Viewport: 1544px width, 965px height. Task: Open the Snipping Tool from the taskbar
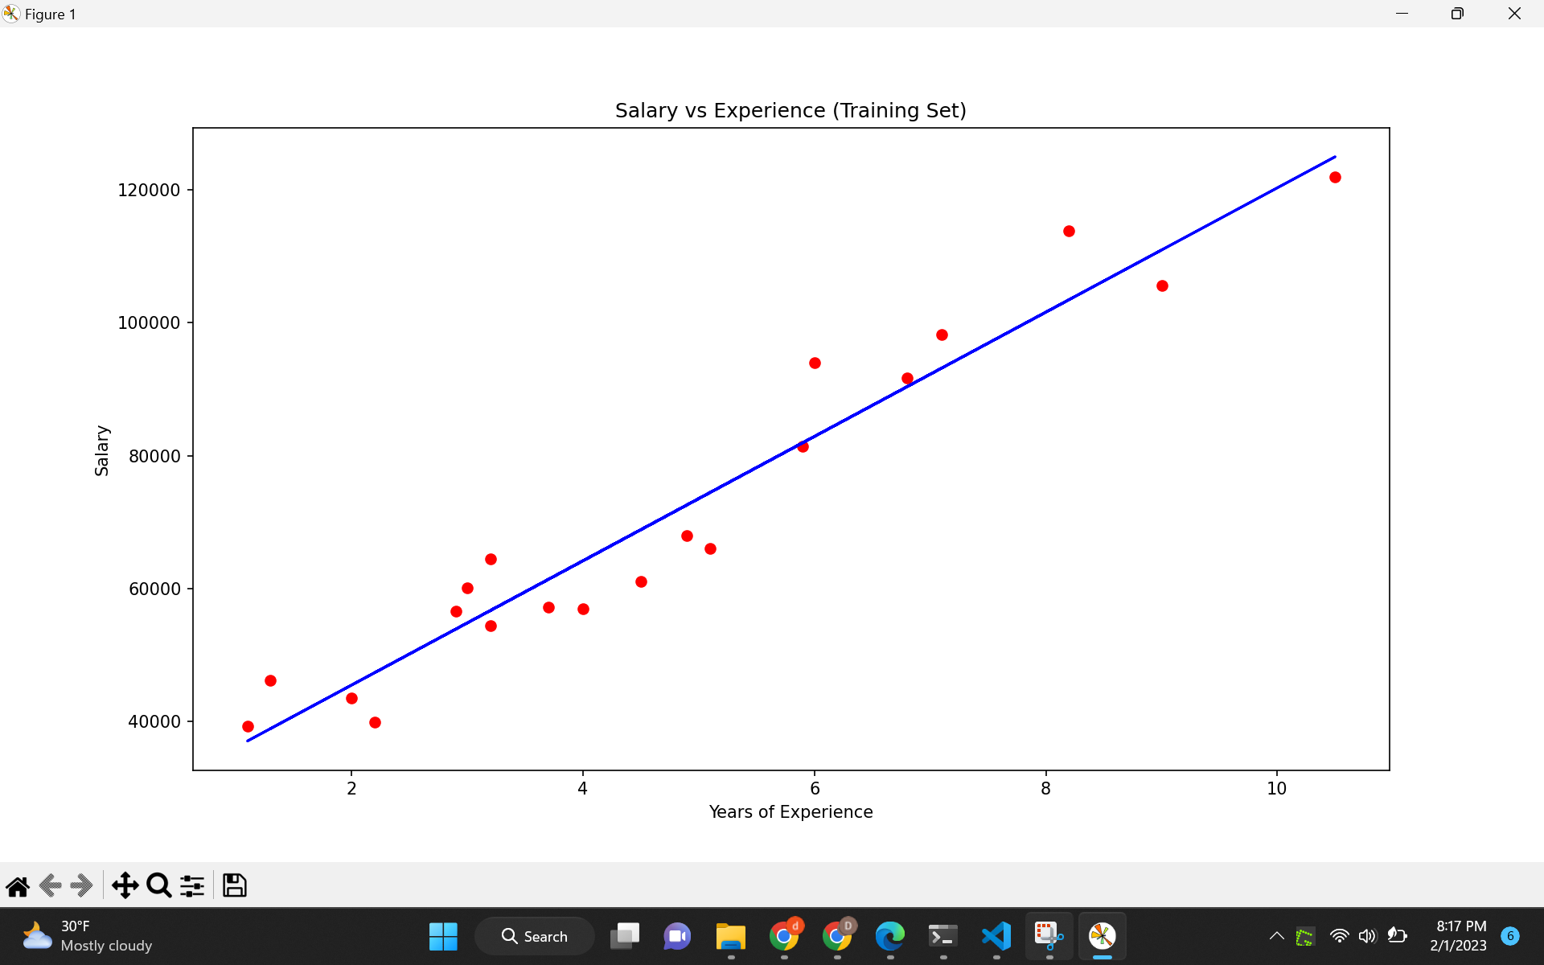pyautogui.click(x=1048, y=936)
